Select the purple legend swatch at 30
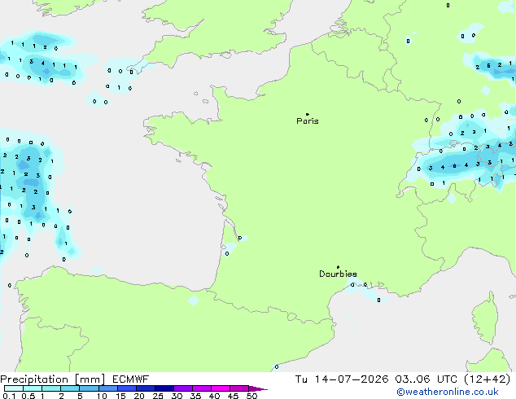This screenshot has width=516, height=399. pos(183,388)
